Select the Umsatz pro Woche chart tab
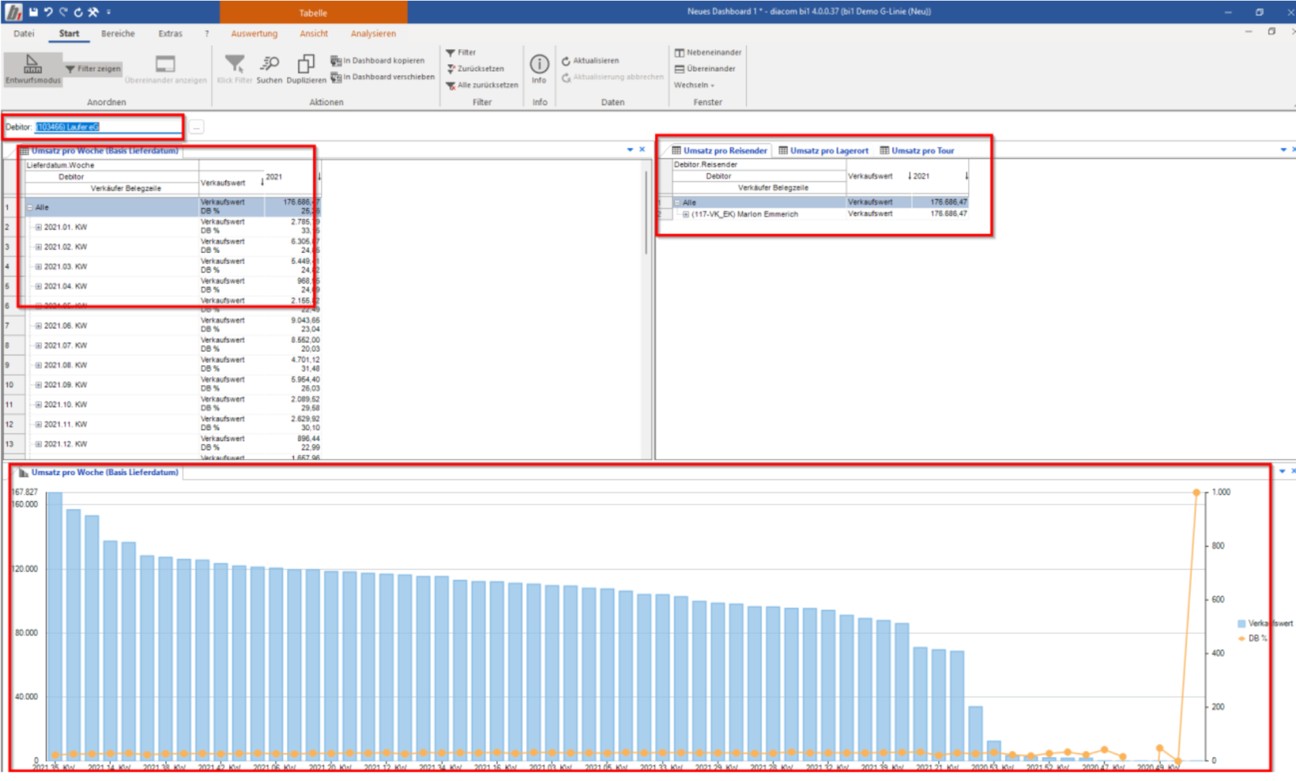The width and height of the screenshot is (1296, 781). (x=99, y=473)
